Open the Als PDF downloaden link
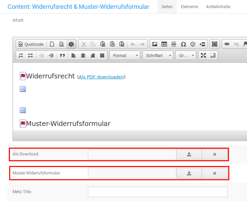 coord(101,77)
